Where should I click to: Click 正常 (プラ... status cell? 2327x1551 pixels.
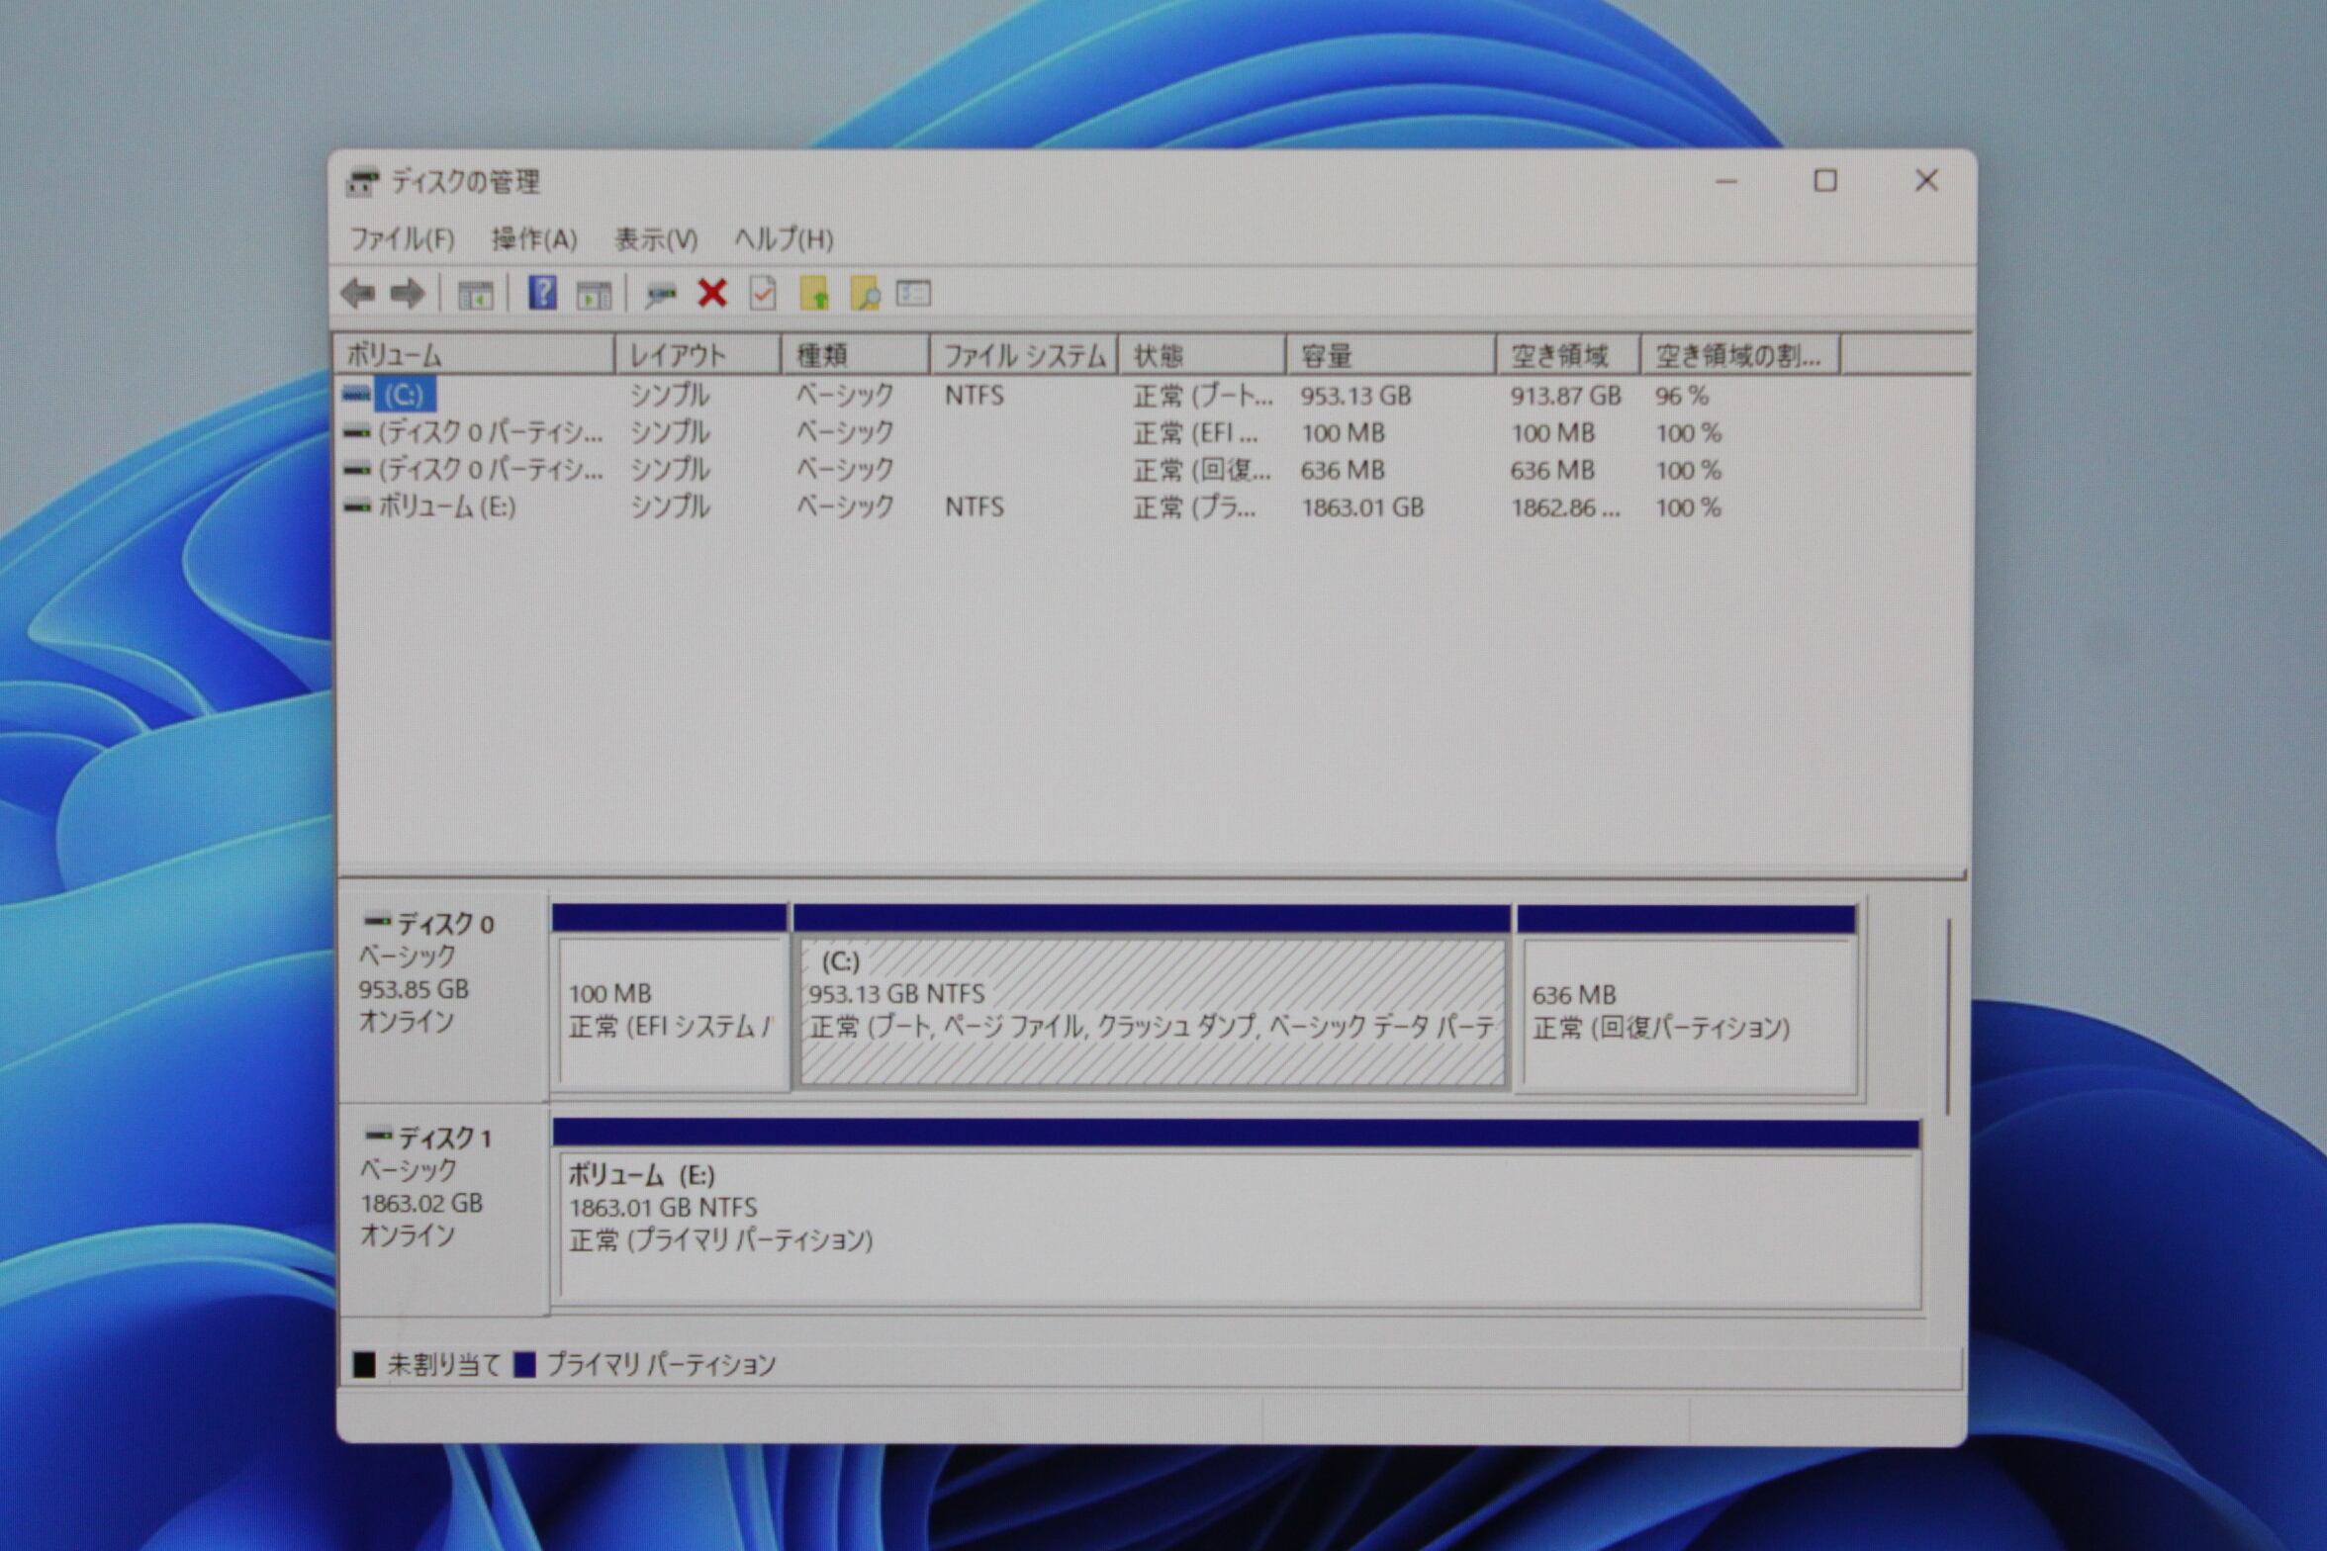[1195, 507]
